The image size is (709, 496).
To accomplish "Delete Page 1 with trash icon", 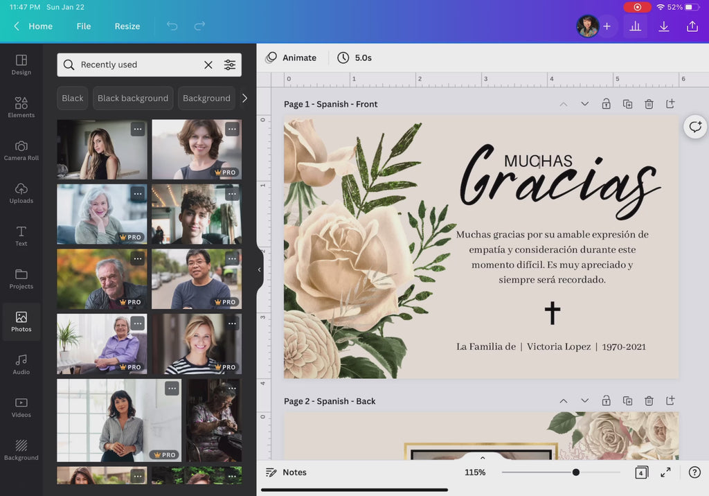I will [x=649, y=104].
